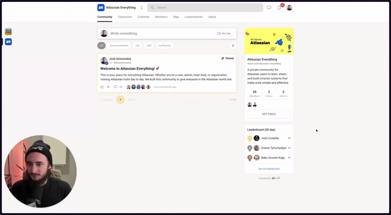Open the profile avatar menu in header
The image size is (391, 215).
tap(289, 8)
